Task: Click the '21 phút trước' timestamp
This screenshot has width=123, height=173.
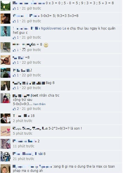Action: [24, 159]
